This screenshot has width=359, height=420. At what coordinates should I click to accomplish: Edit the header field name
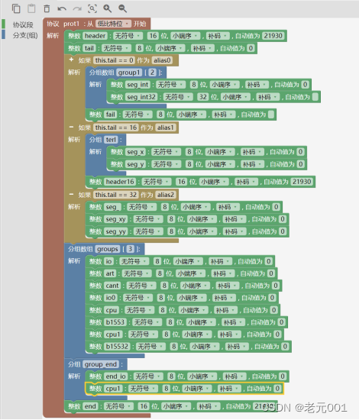(x=95, y=36)
